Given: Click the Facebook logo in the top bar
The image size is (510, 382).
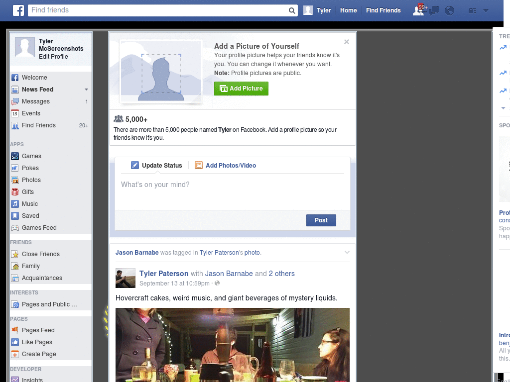Looking at the screenshot, I should 18,10.
